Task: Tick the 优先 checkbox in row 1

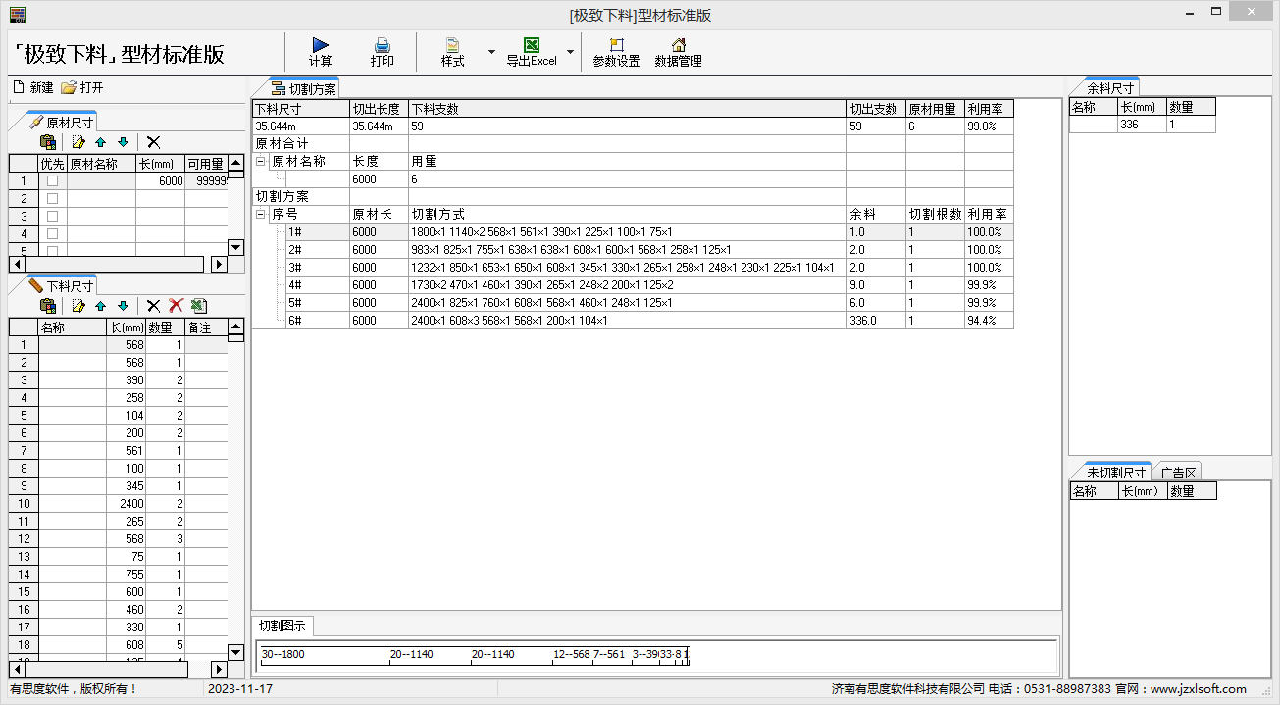Action: tap(52, 181)
